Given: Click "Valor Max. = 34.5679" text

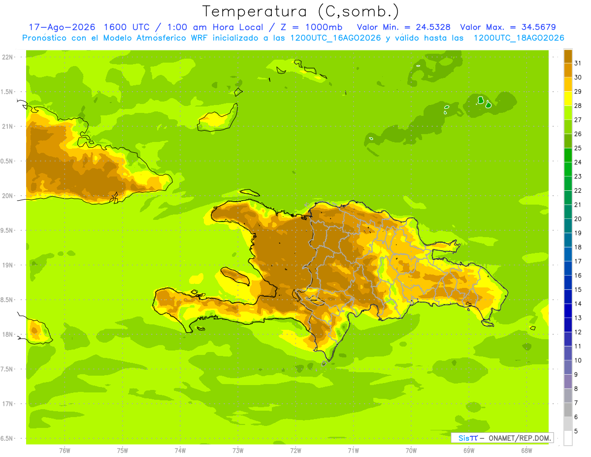Looking at the screenshot, I should tap(508, 27).
